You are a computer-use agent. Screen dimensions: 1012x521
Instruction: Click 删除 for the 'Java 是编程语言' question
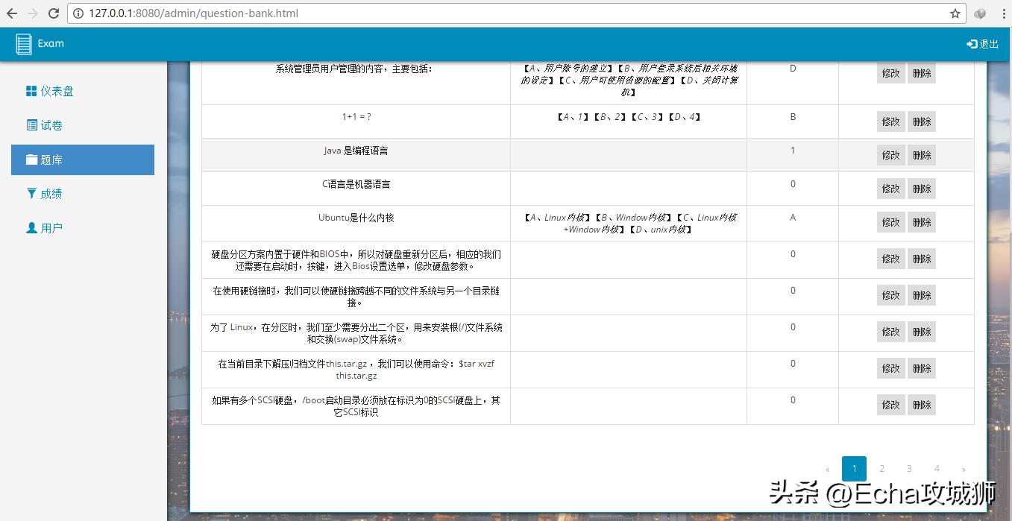[x=922, y=154]
